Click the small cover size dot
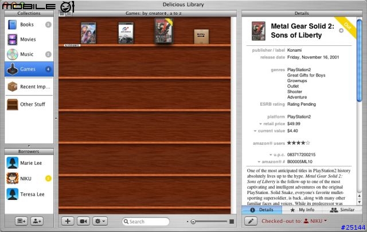The image size is (367, 232). click(x=188, y=222)
